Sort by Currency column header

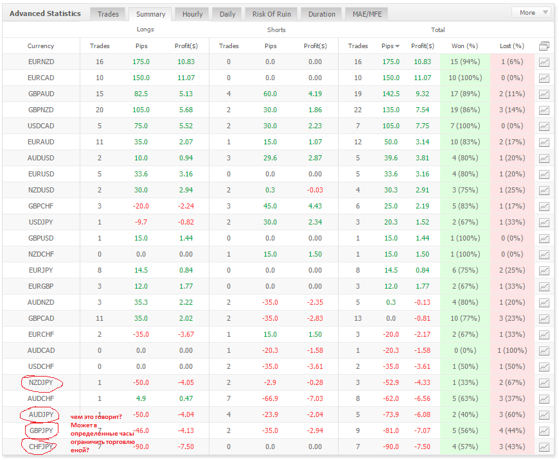pos(40,46)
